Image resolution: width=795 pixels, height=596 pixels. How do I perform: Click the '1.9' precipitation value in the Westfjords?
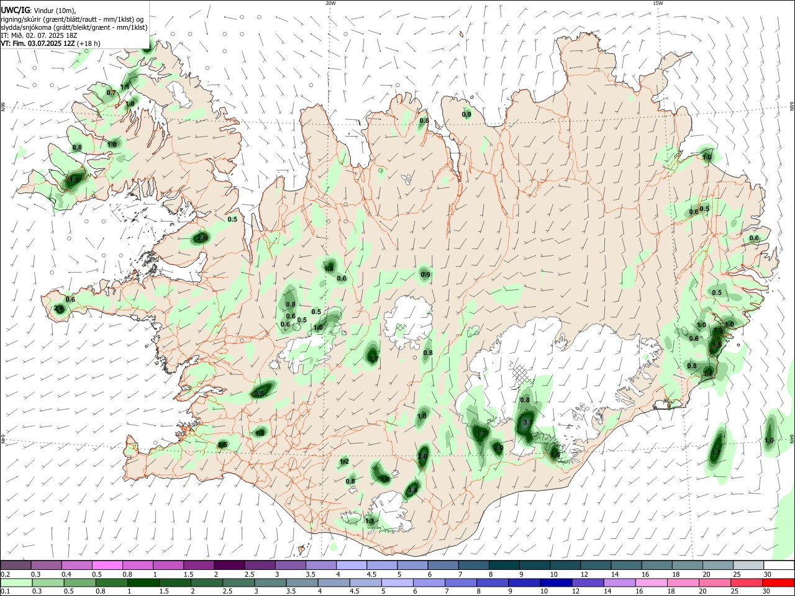tap(73, 180)
